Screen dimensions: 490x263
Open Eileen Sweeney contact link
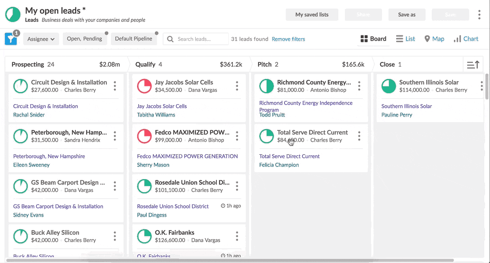click(31, 165)
